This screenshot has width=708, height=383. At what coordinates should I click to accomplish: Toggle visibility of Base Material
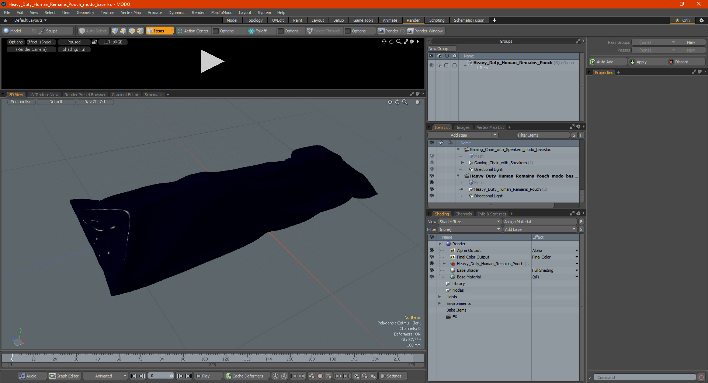tap(431, 277)
